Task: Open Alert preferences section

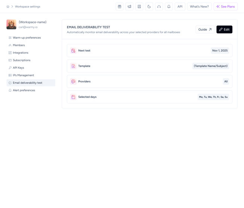Action: tap(31, 90)
